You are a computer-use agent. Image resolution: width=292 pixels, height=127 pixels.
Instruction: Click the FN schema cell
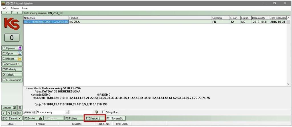(x=221, y=22)
